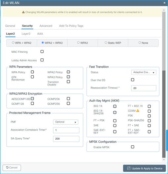Go to Add To Policy Tags tab
Viewport: 168px width, 174px height.
click(x=71, y=26)
